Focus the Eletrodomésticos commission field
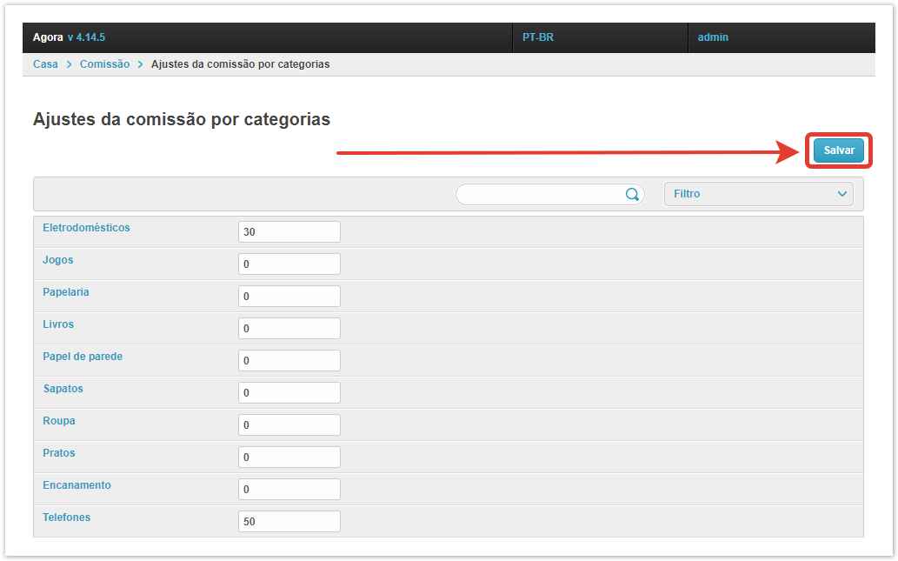The image size is (898, 561). 289,232
